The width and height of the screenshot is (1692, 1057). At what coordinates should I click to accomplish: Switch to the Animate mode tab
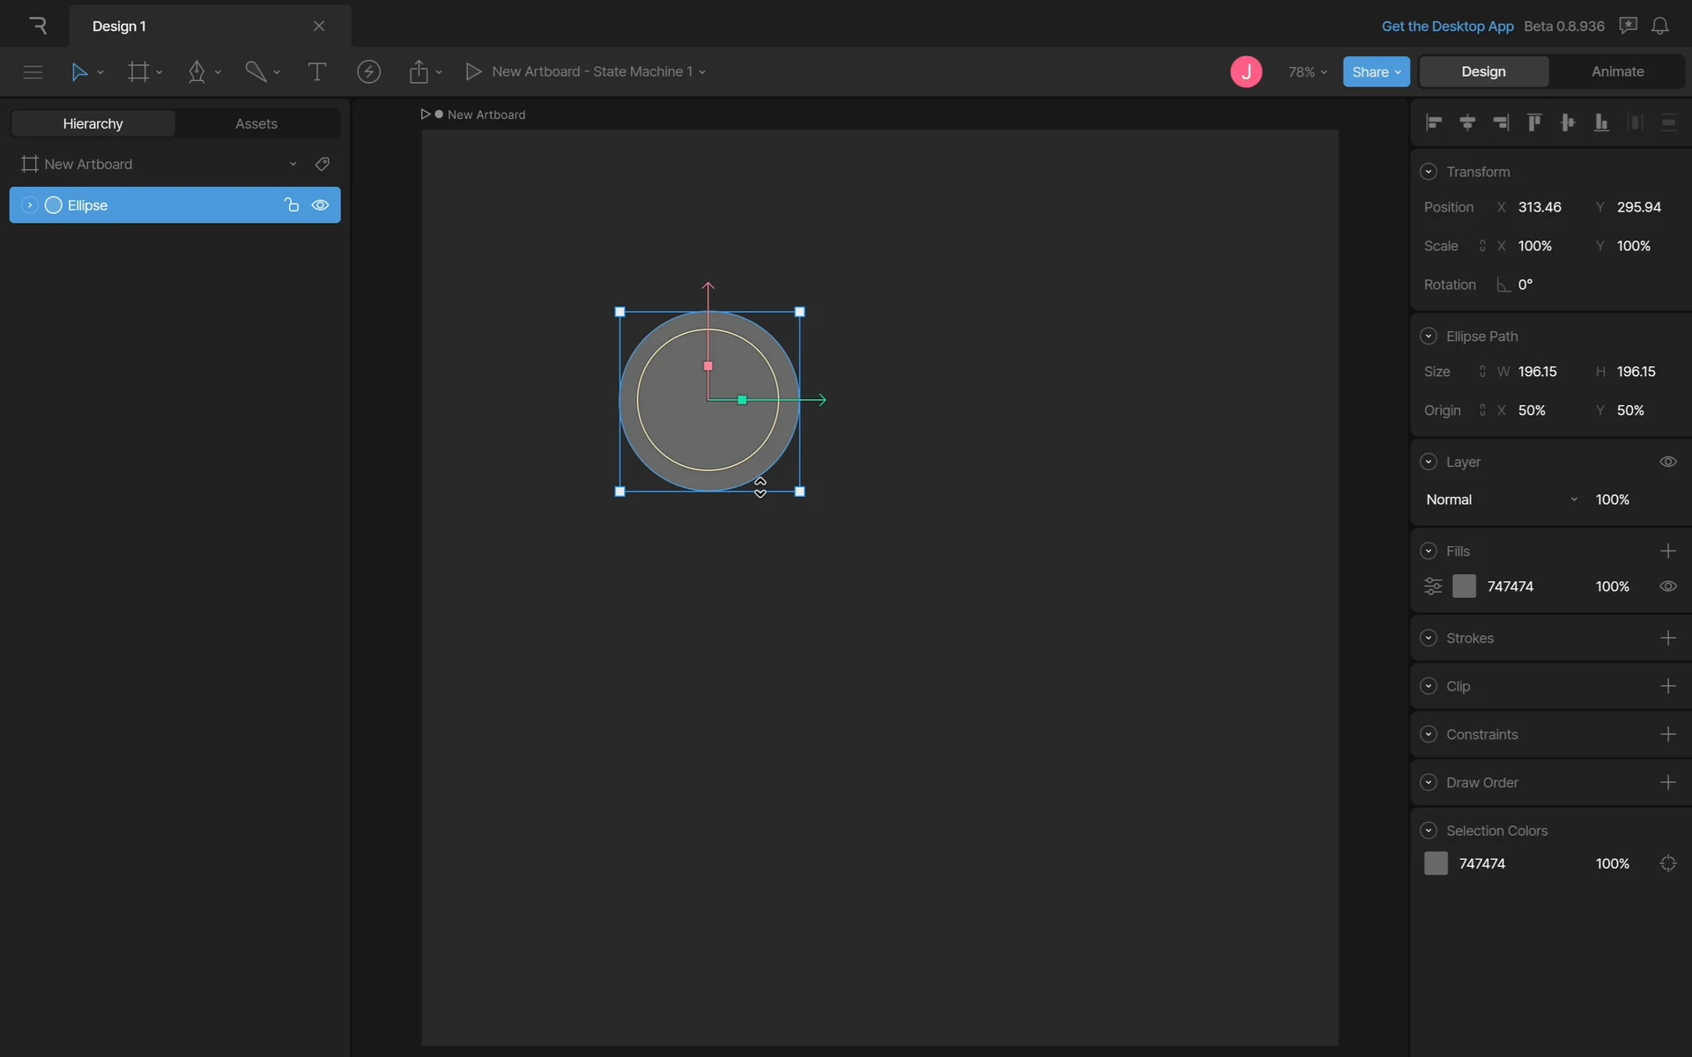[1617, 71]
